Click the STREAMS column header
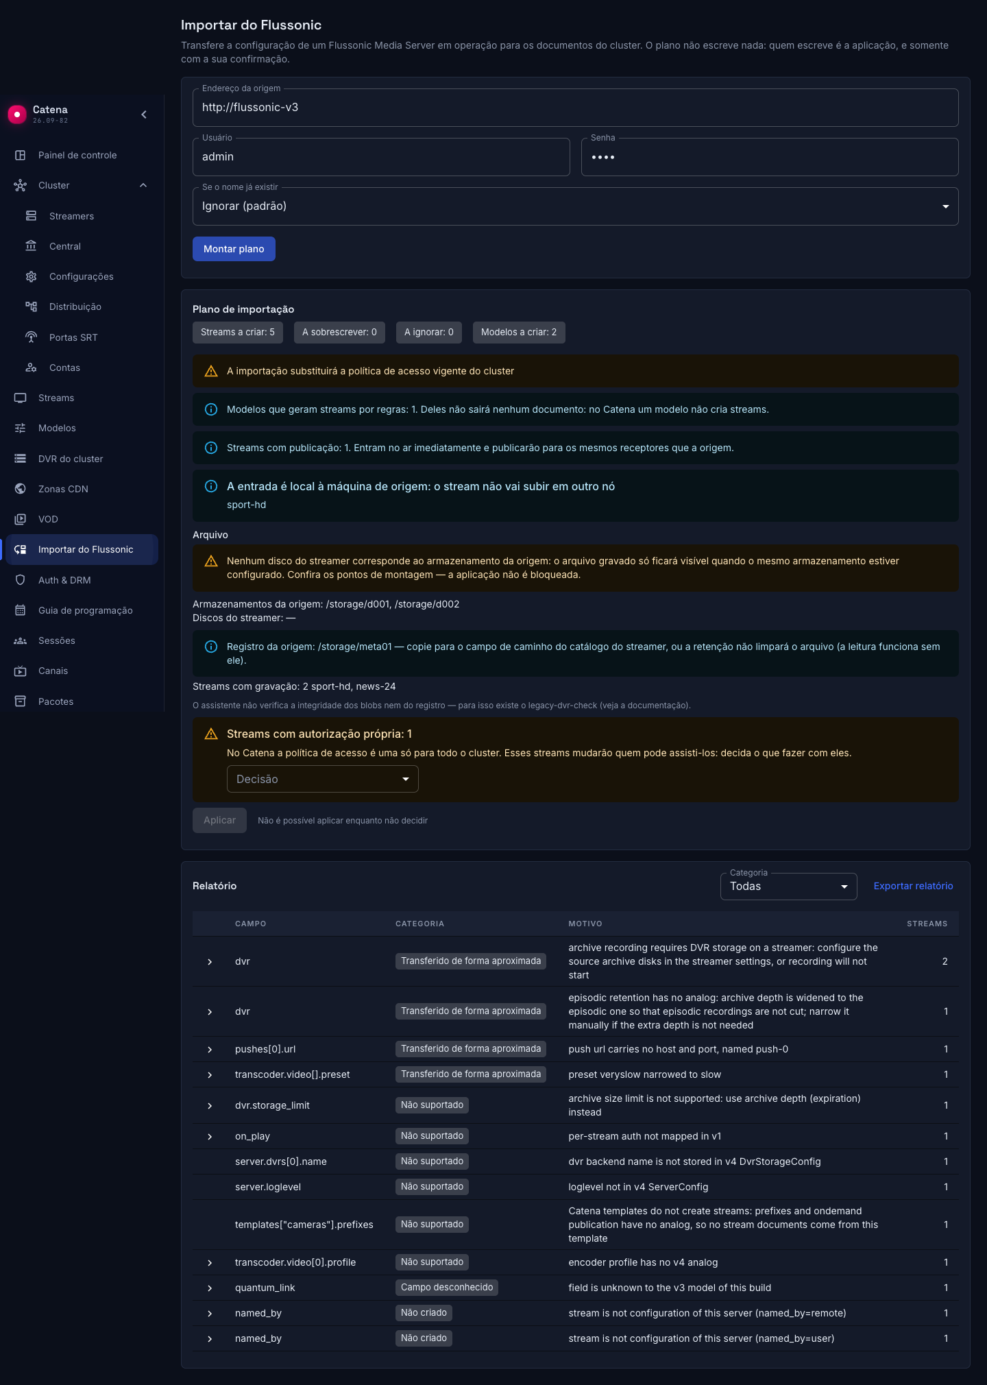 [x=927, y=924]
